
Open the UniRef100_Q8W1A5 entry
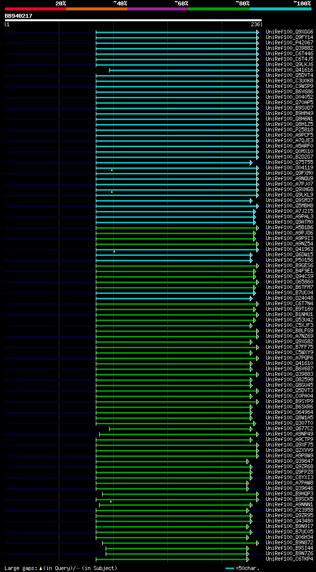pyautogui.click(x=289, y=418)
